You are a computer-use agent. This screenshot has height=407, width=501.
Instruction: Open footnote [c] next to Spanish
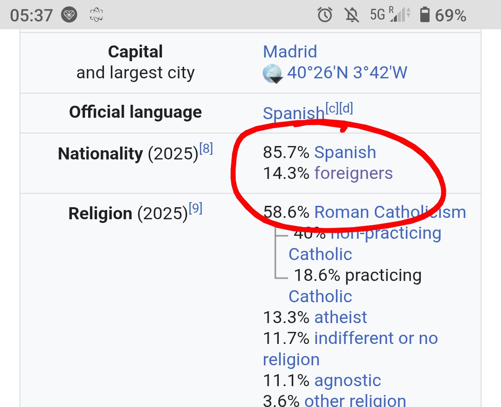click(x=332, y=108)
